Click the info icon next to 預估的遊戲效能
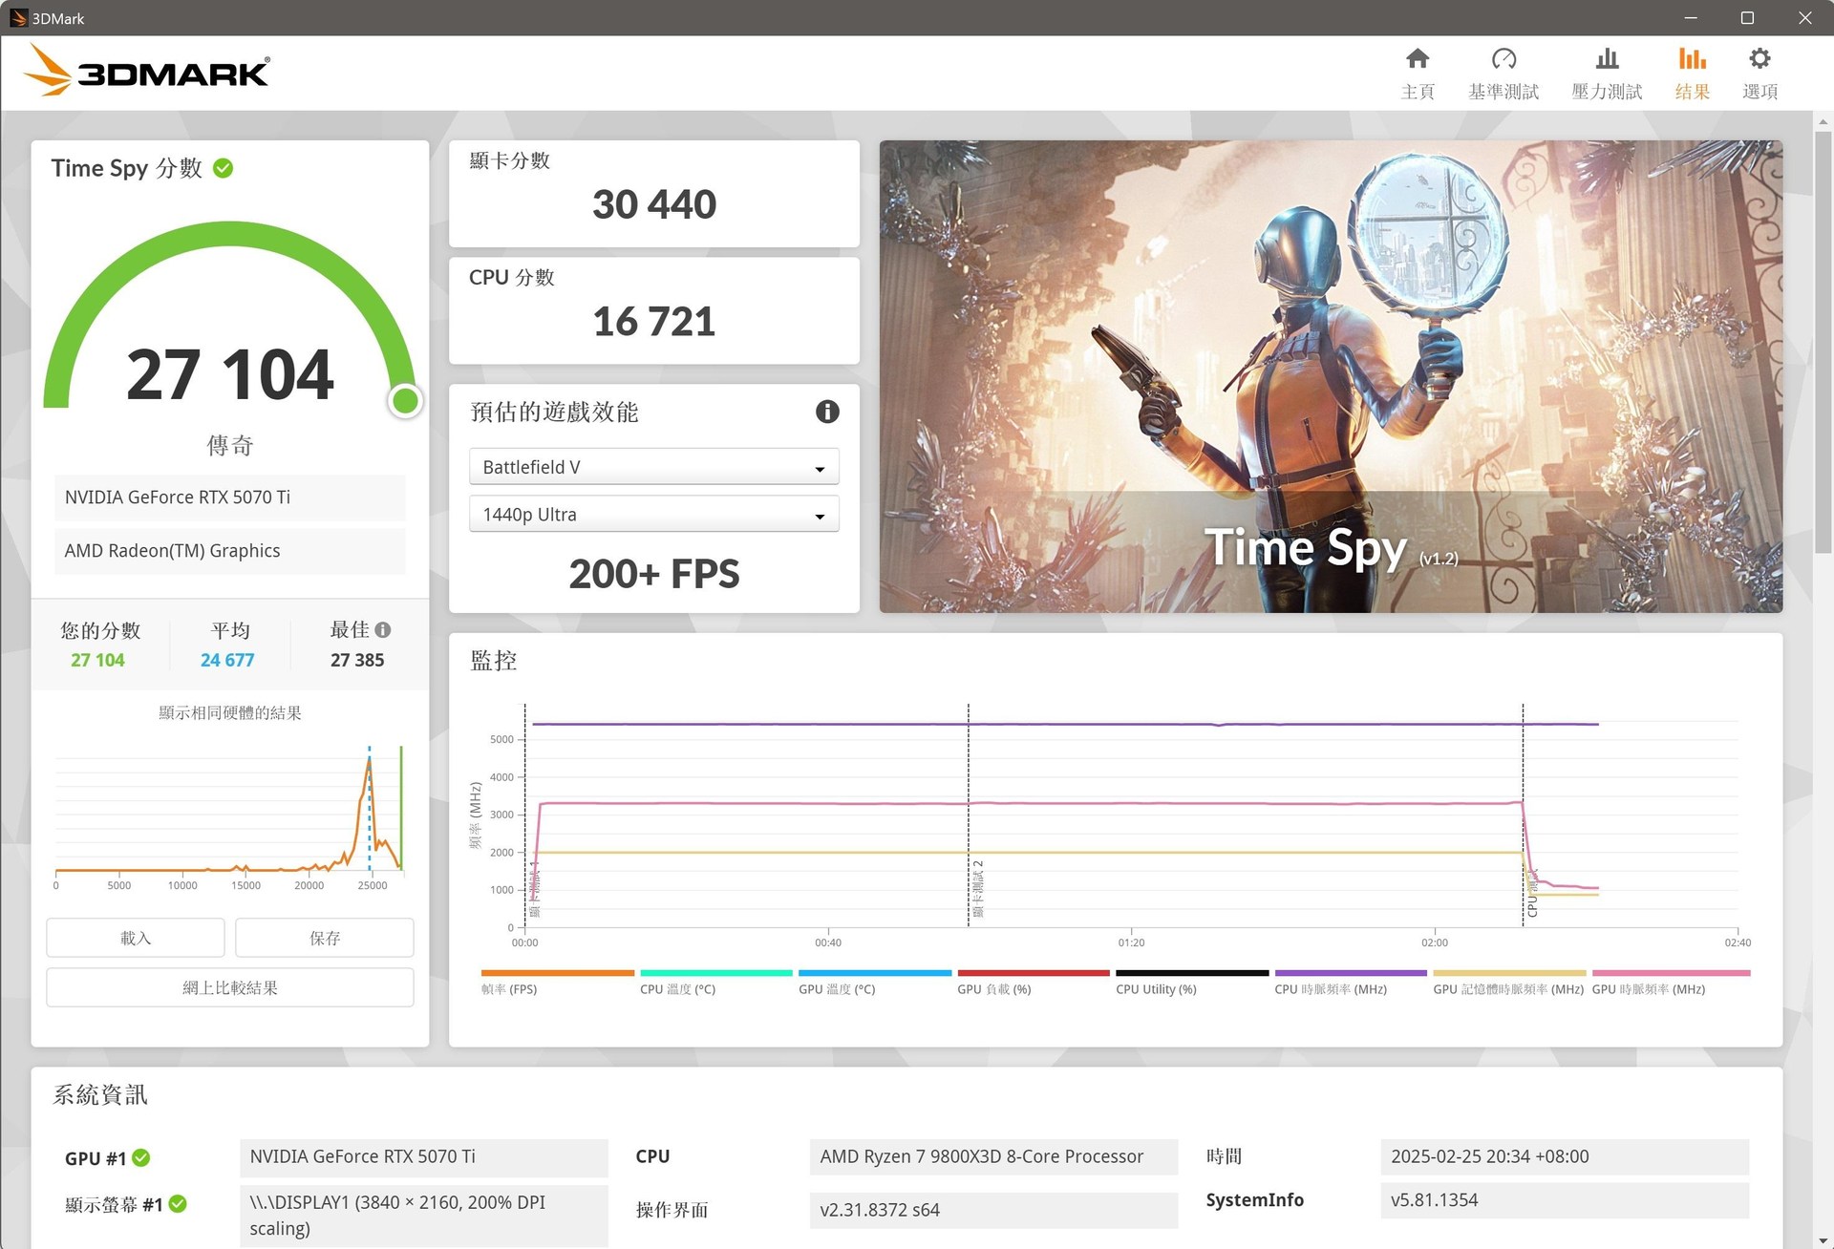This screenshot has height=1249, width=1834. [x=827, y=412]
